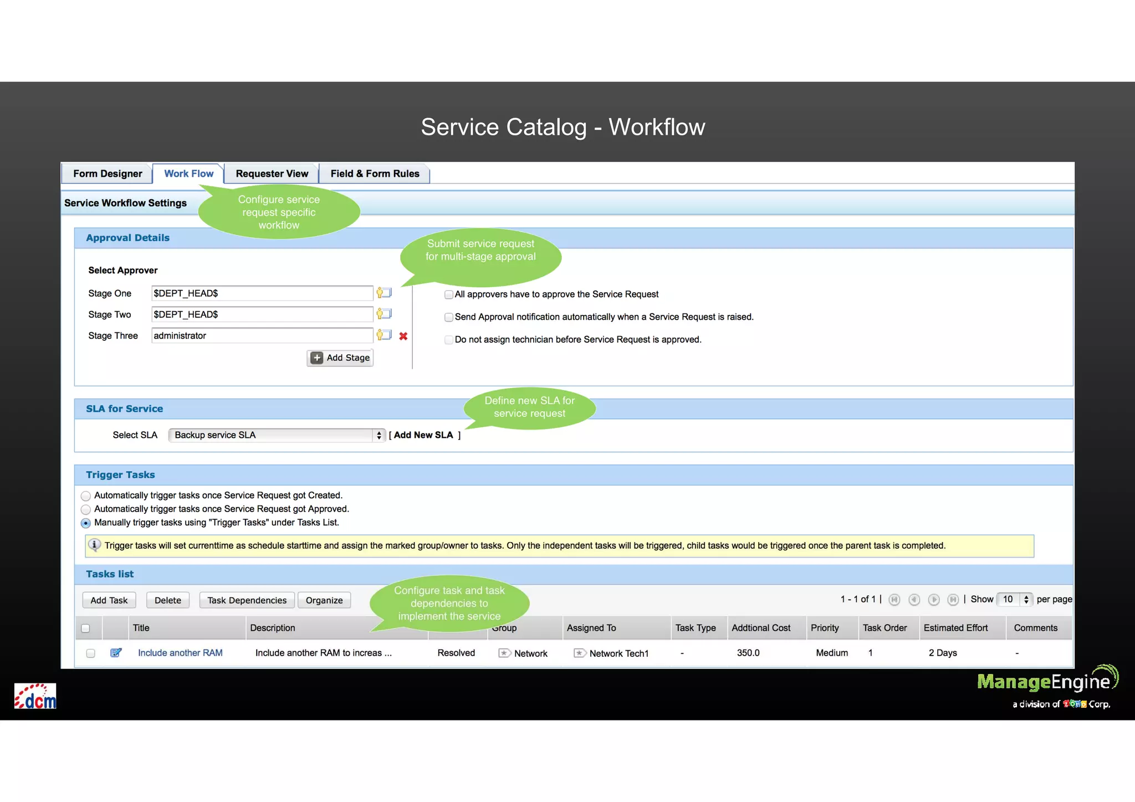This screenshot has height=802, width=1135.
Task: Click the Medium priority cell
Action: point(832,653)
